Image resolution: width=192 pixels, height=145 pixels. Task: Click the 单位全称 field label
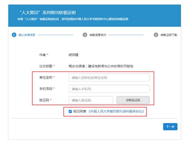pyautogui.click(x=46, y=77)
